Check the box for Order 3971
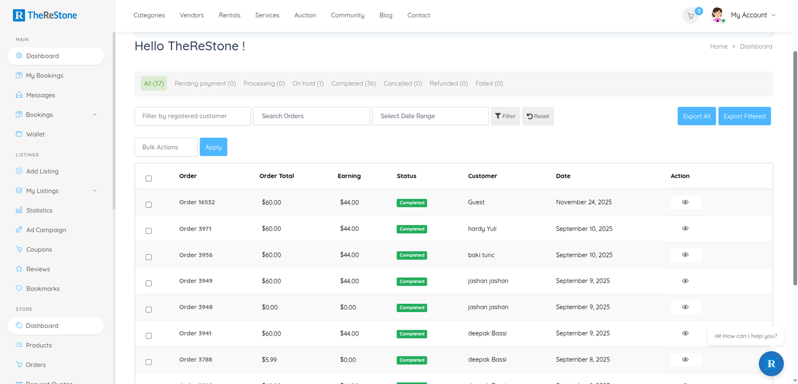The image size is (798, 384). [x=149, y=231]
